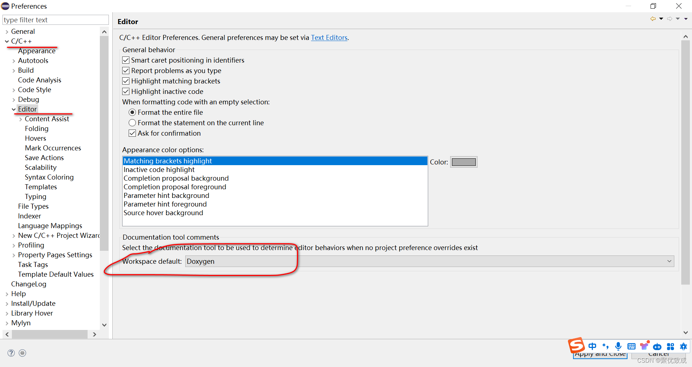This screenshot has height=367, width=692.
Task: Click the page vertical scrollbar thumb
Action: [686, 163]
